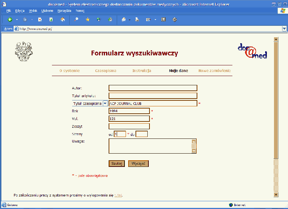Open the Search magnifier in toolbar
The height and width of the screenshot is (209, 288).
click(x=76, y=20)
